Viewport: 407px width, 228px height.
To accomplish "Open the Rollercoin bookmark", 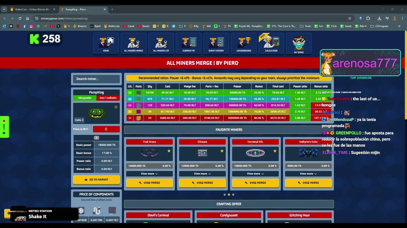I will pos(113,26).
